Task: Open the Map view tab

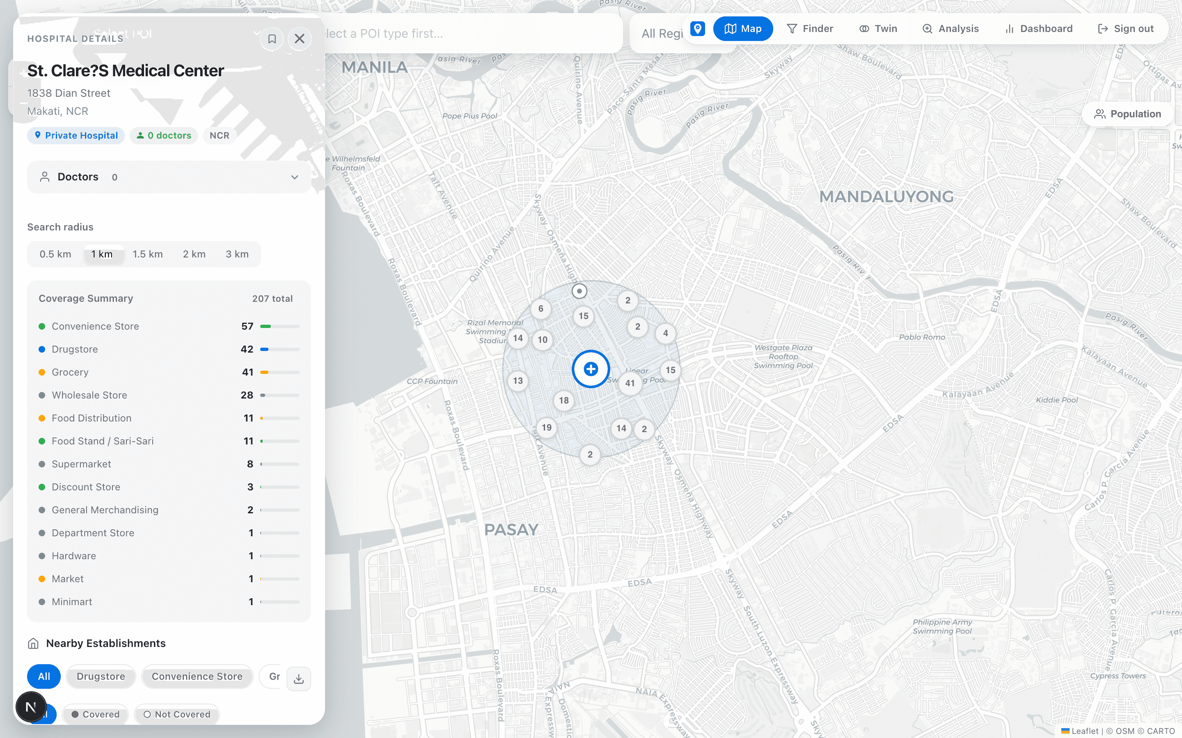Action: click(742, 29)
